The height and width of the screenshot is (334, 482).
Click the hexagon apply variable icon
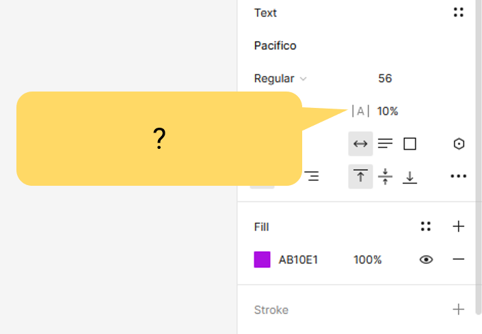pyautogui.click(x=459, y=144)
